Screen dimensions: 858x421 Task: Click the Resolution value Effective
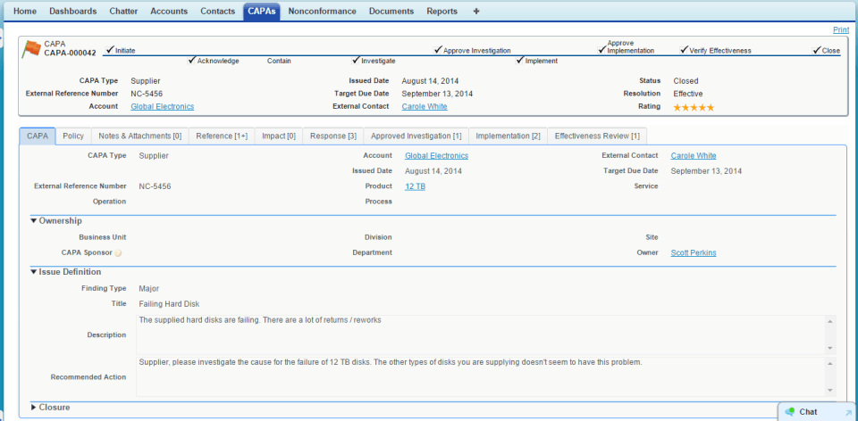coord(688,94)
